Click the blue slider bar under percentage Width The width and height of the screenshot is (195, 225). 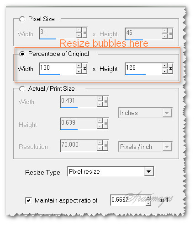(x=50, y=75)
